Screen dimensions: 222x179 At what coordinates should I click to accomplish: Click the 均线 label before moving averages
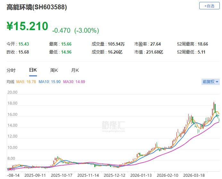[x=10, y=82]
